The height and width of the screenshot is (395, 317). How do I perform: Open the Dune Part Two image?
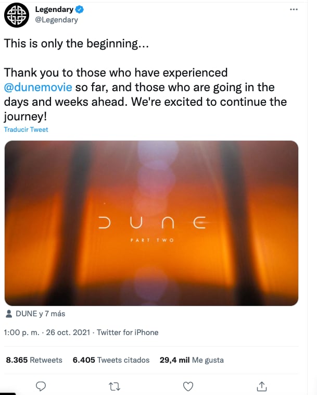click(151, 223)
